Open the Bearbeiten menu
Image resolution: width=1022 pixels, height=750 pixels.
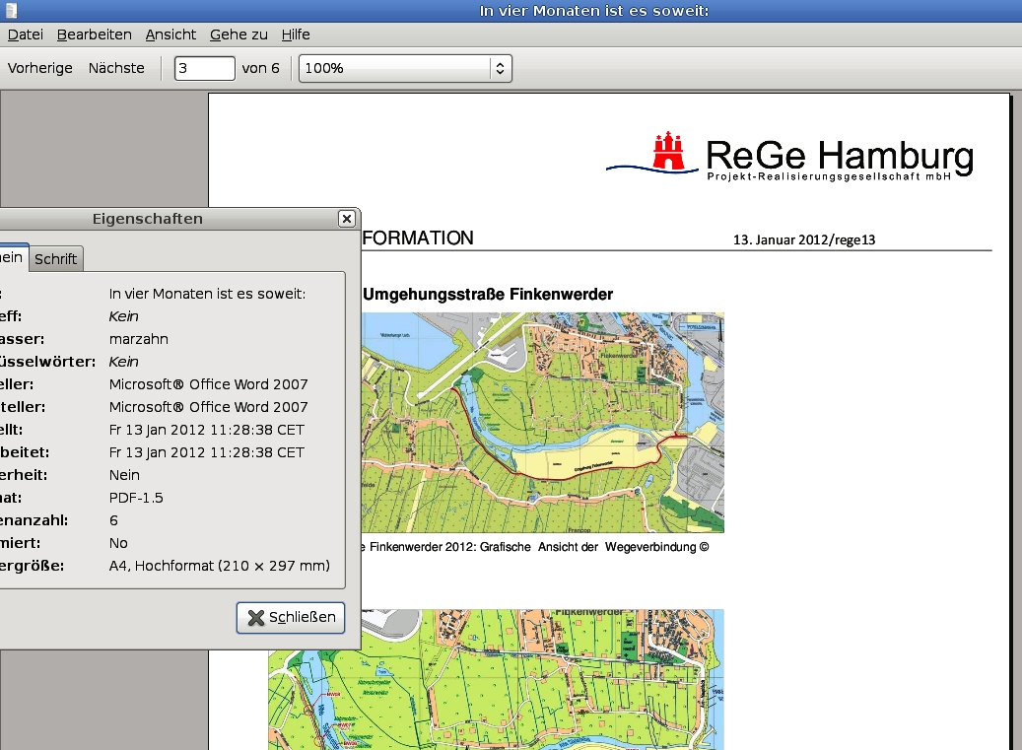pos(94,34)
